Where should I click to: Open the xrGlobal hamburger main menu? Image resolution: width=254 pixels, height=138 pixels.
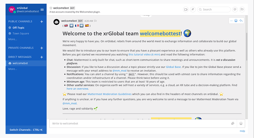coord(42,10)
